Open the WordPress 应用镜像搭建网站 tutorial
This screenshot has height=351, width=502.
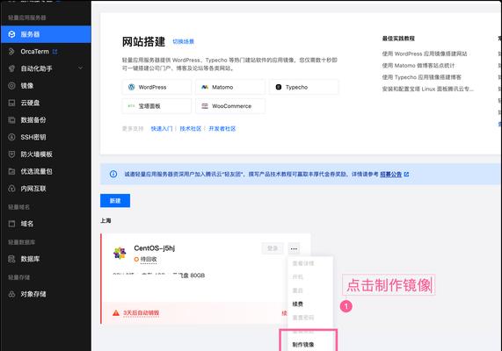tap(425, 54)
